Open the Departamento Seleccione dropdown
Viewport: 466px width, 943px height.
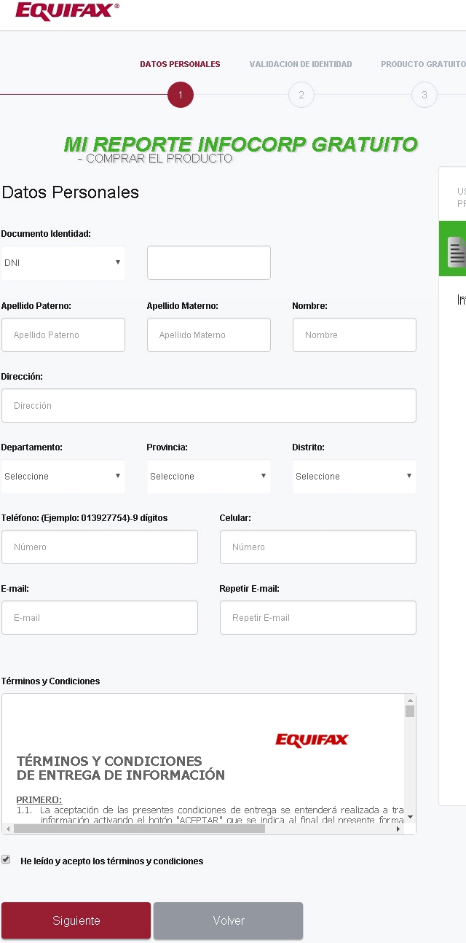[x=63, y=477]
